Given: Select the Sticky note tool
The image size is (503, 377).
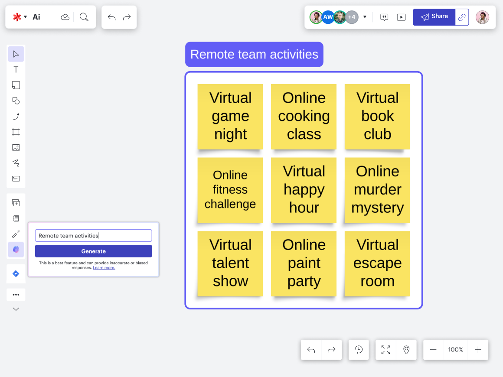Looking at the screenshot, I should click(16, 85).
